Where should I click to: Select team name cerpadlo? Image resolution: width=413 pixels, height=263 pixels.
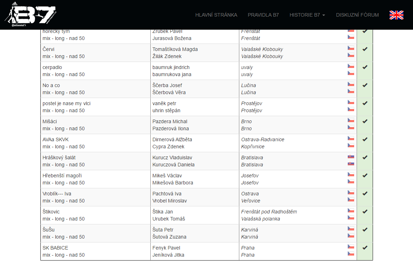pos(52,67)
